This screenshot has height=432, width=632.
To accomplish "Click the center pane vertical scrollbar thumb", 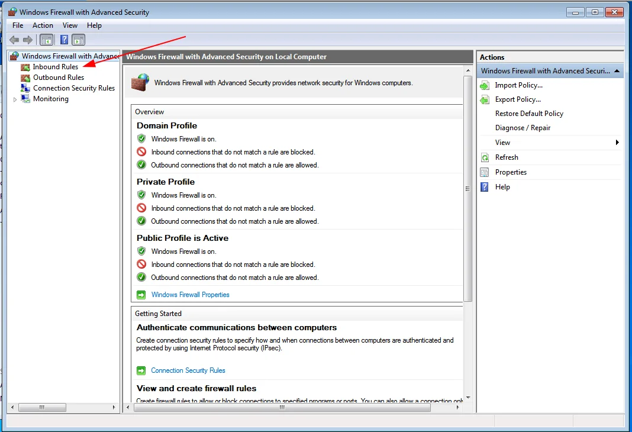I will 467,189.
